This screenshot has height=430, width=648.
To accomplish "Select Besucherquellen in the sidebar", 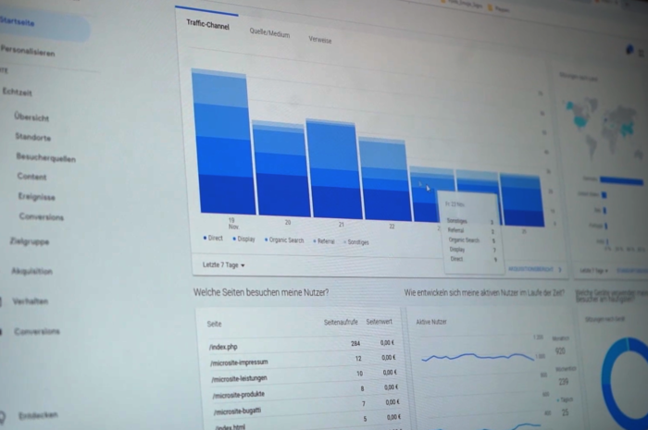I will click(44, 157).
